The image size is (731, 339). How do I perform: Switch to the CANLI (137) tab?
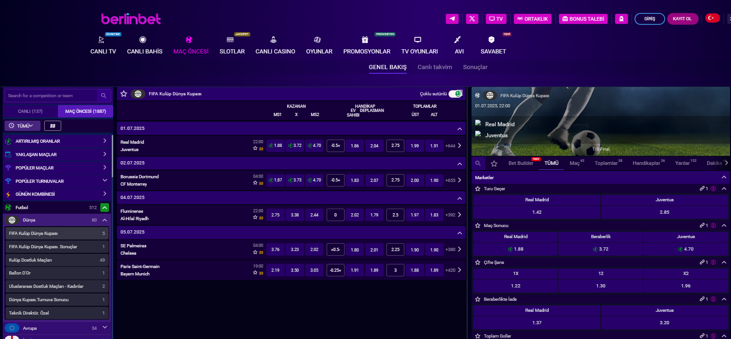coord(30,111)
